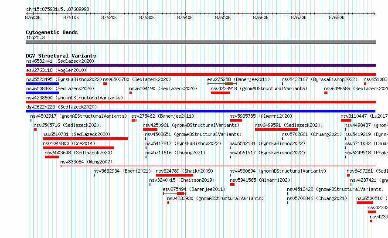This screenshot has height=238, width=388.
Task: Open nsv3240015 (Chaisson2019) label
Action: tap(182, 180)
